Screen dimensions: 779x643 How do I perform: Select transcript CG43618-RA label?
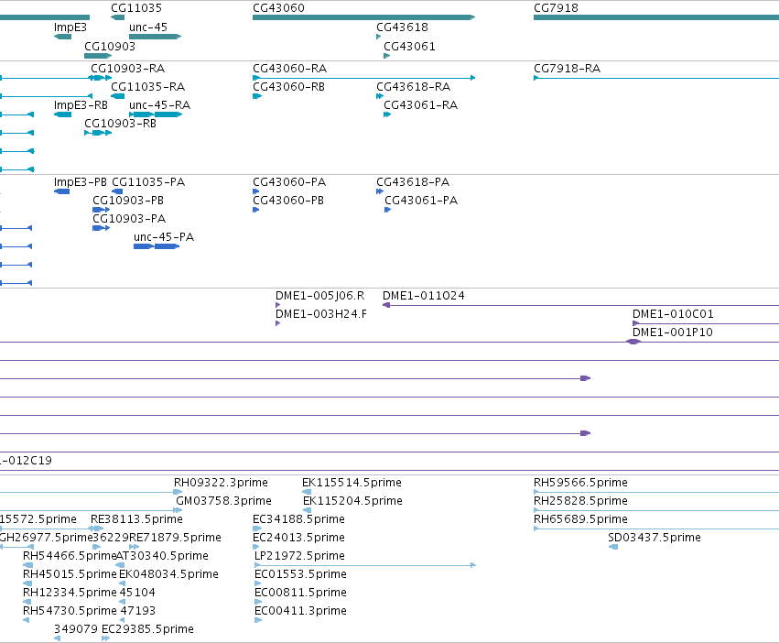pyautogui.click(x=414, y=86)
